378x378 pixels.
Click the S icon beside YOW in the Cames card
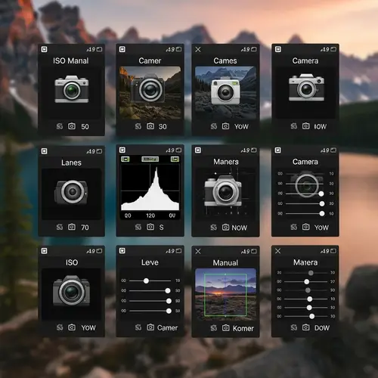pyautogui.click(x=214, y=126)
